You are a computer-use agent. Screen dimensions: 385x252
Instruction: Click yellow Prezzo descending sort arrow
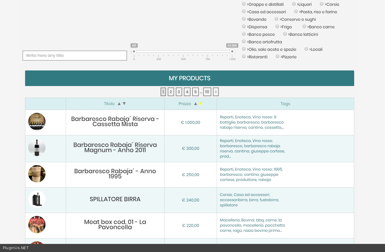tap(201, 104)
